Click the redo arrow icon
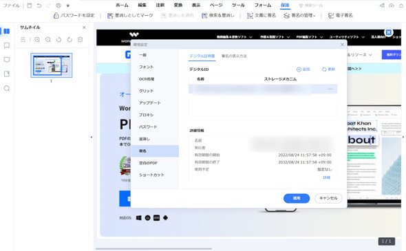The height and width of the screenshot is (251, 406). click(48, 6)
